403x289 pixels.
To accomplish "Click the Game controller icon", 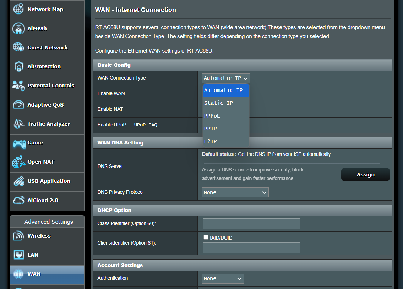I will [20, 144].
